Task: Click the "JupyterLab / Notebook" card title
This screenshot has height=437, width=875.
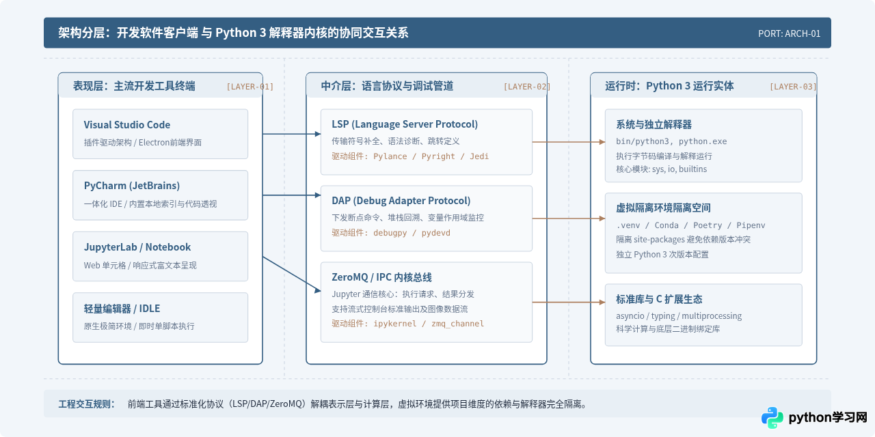Action: coord(137,247)
